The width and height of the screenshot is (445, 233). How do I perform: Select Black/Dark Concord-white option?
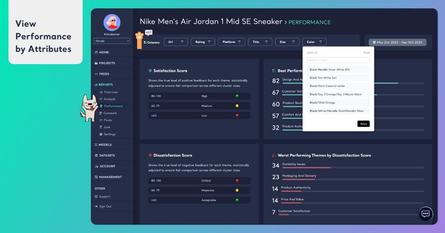(x=338, y=86)
